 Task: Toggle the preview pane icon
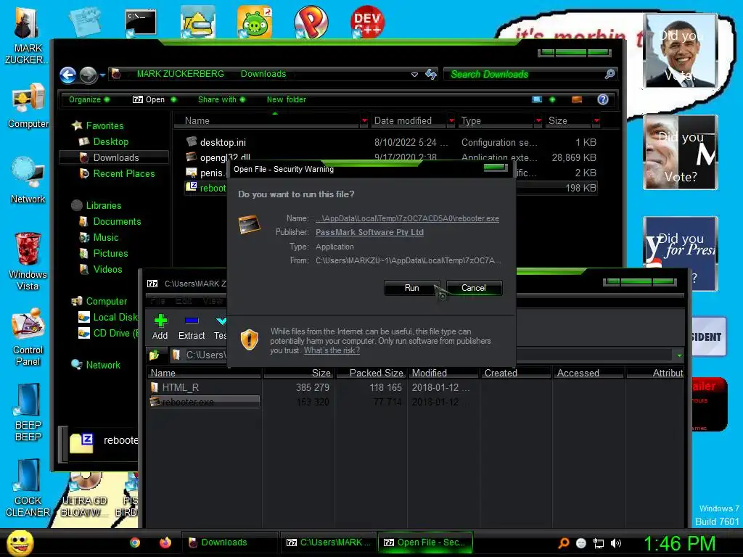(577, 99)
